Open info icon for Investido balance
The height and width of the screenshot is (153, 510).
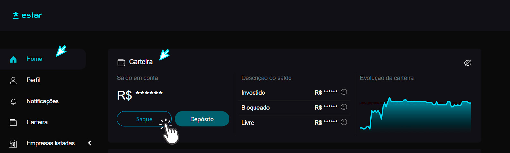[344, 92]
